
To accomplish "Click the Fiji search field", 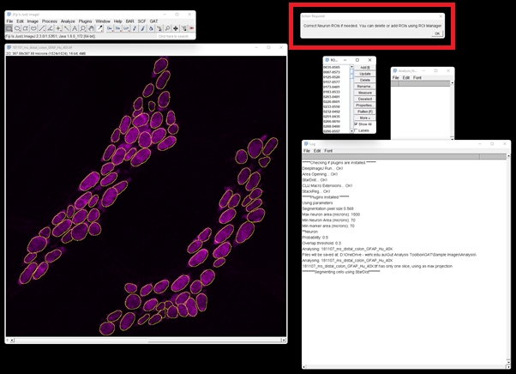I will click(172, 36).
